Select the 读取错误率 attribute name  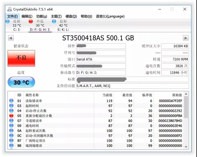tap(34, 101)
